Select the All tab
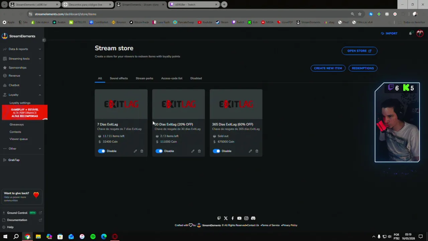 100,78
